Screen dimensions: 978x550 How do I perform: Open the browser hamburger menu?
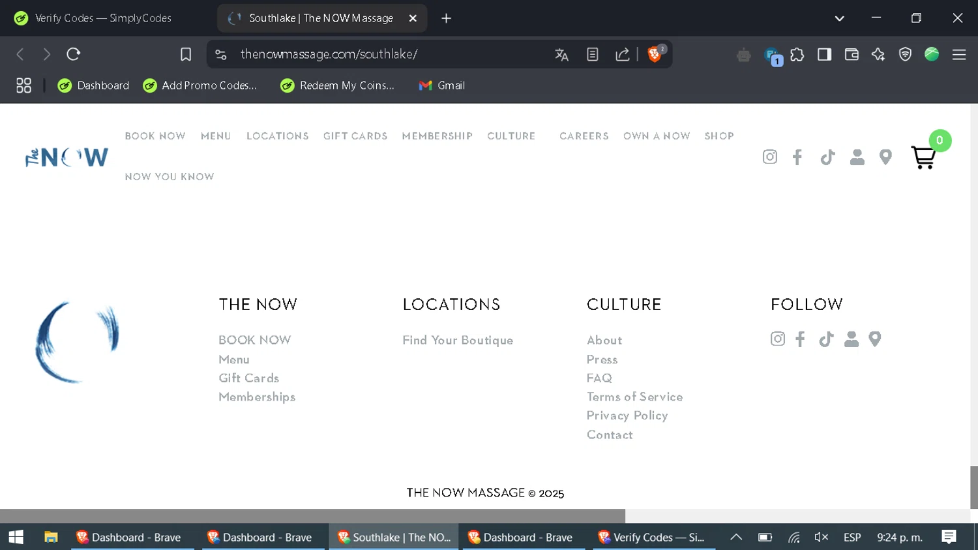pos(959,55)
